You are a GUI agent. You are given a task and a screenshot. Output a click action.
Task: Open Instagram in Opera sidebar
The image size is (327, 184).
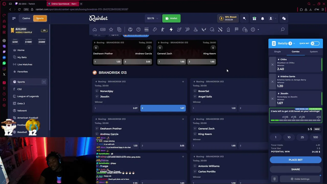[x=4, y=69]
